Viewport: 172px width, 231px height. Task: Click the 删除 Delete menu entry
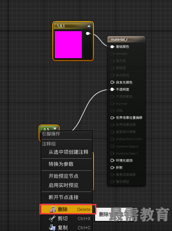point(66,209)
